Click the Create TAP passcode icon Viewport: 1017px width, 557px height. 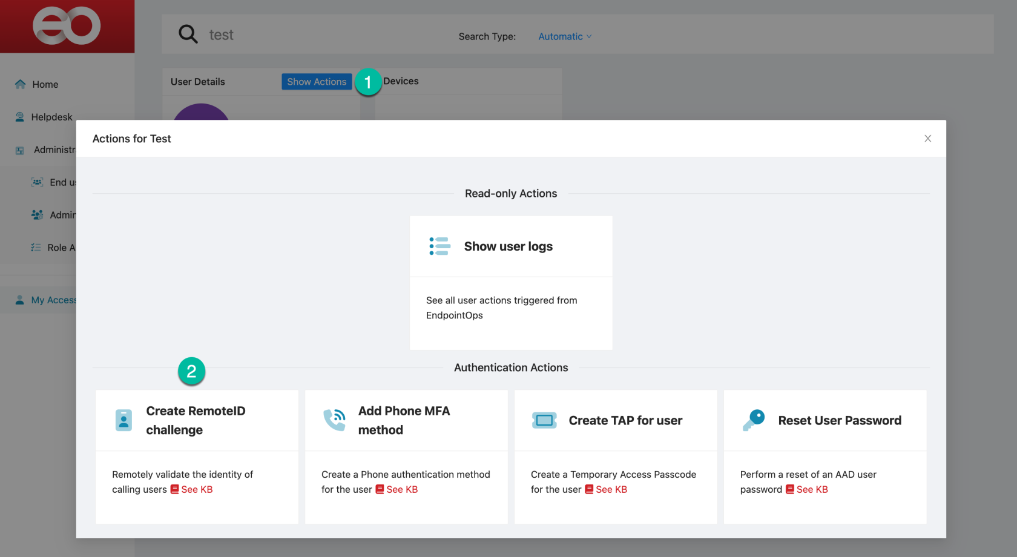tap(544, 420)
